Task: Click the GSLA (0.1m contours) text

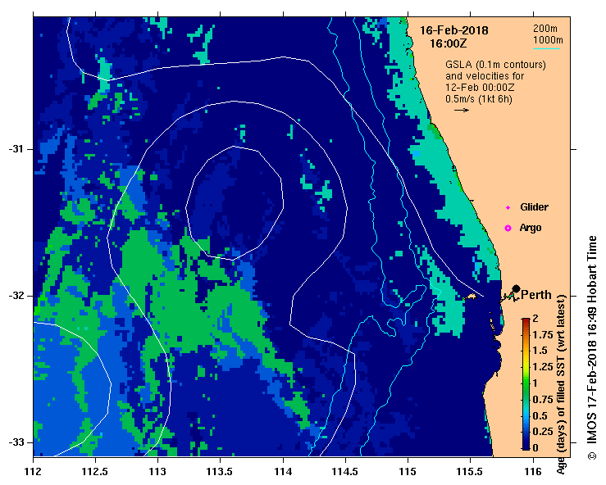Action: click(495, 65)
